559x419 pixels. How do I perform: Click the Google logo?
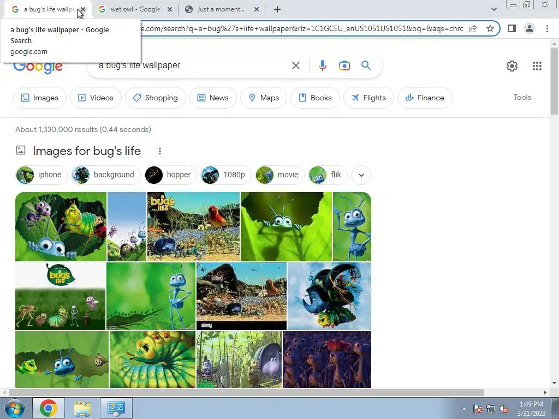tap(38, 68)
